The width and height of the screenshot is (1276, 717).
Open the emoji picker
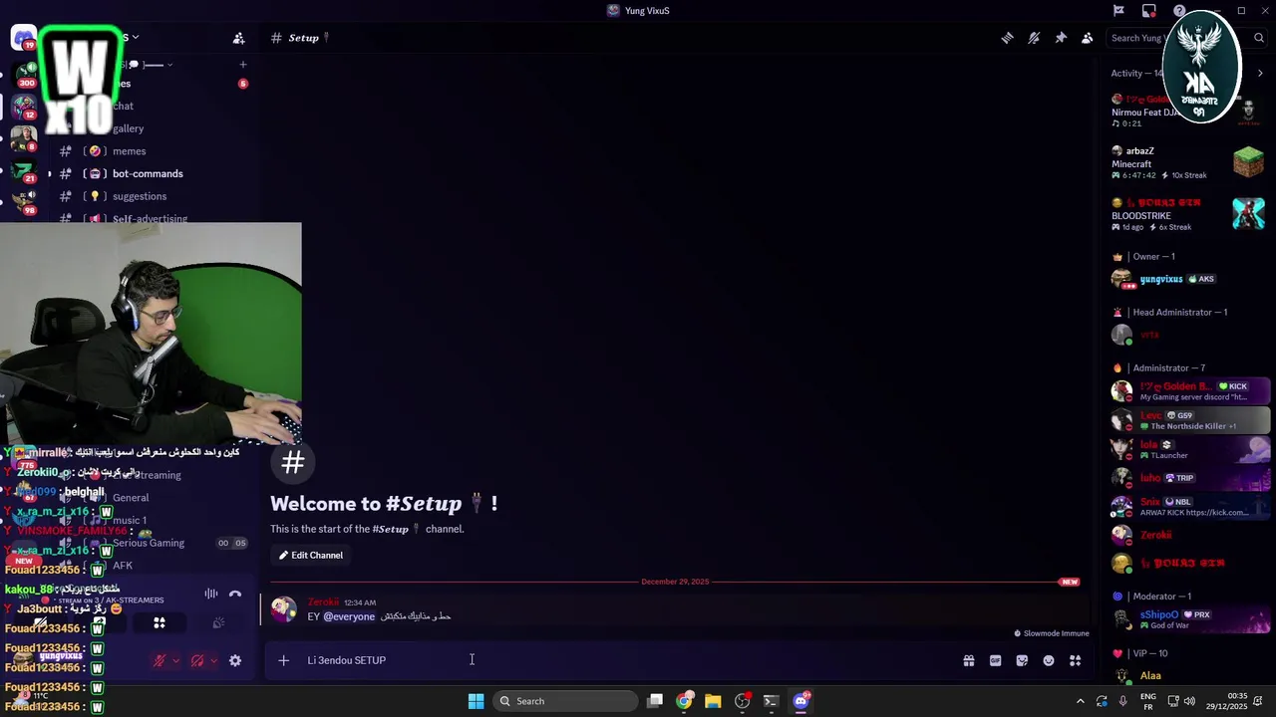point(1049,660)
